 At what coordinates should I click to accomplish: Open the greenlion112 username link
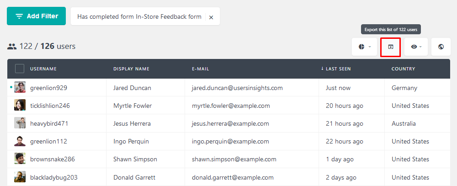[49, 141]
